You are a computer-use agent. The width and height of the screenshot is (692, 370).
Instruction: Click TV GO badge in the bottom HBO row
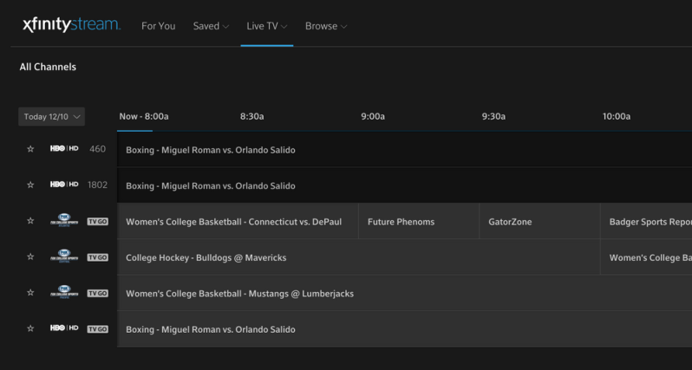(97, 329)
